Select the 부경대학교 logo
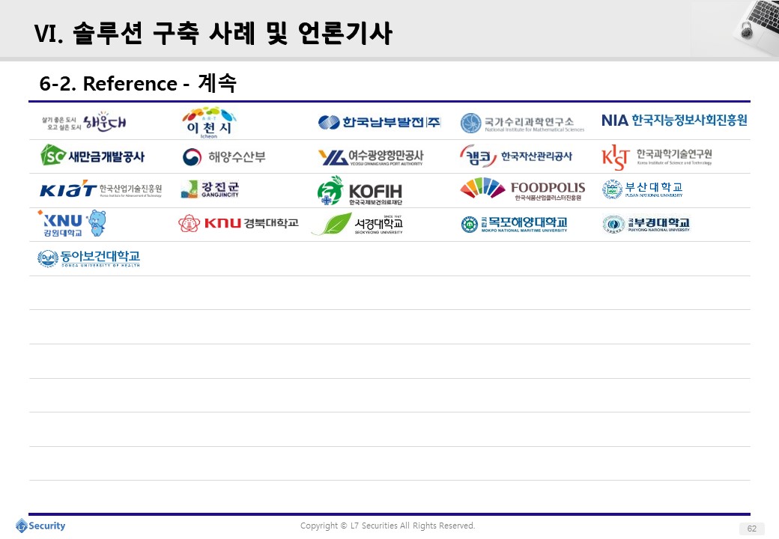This screenshot has width=779, height=539. [646, 225]
